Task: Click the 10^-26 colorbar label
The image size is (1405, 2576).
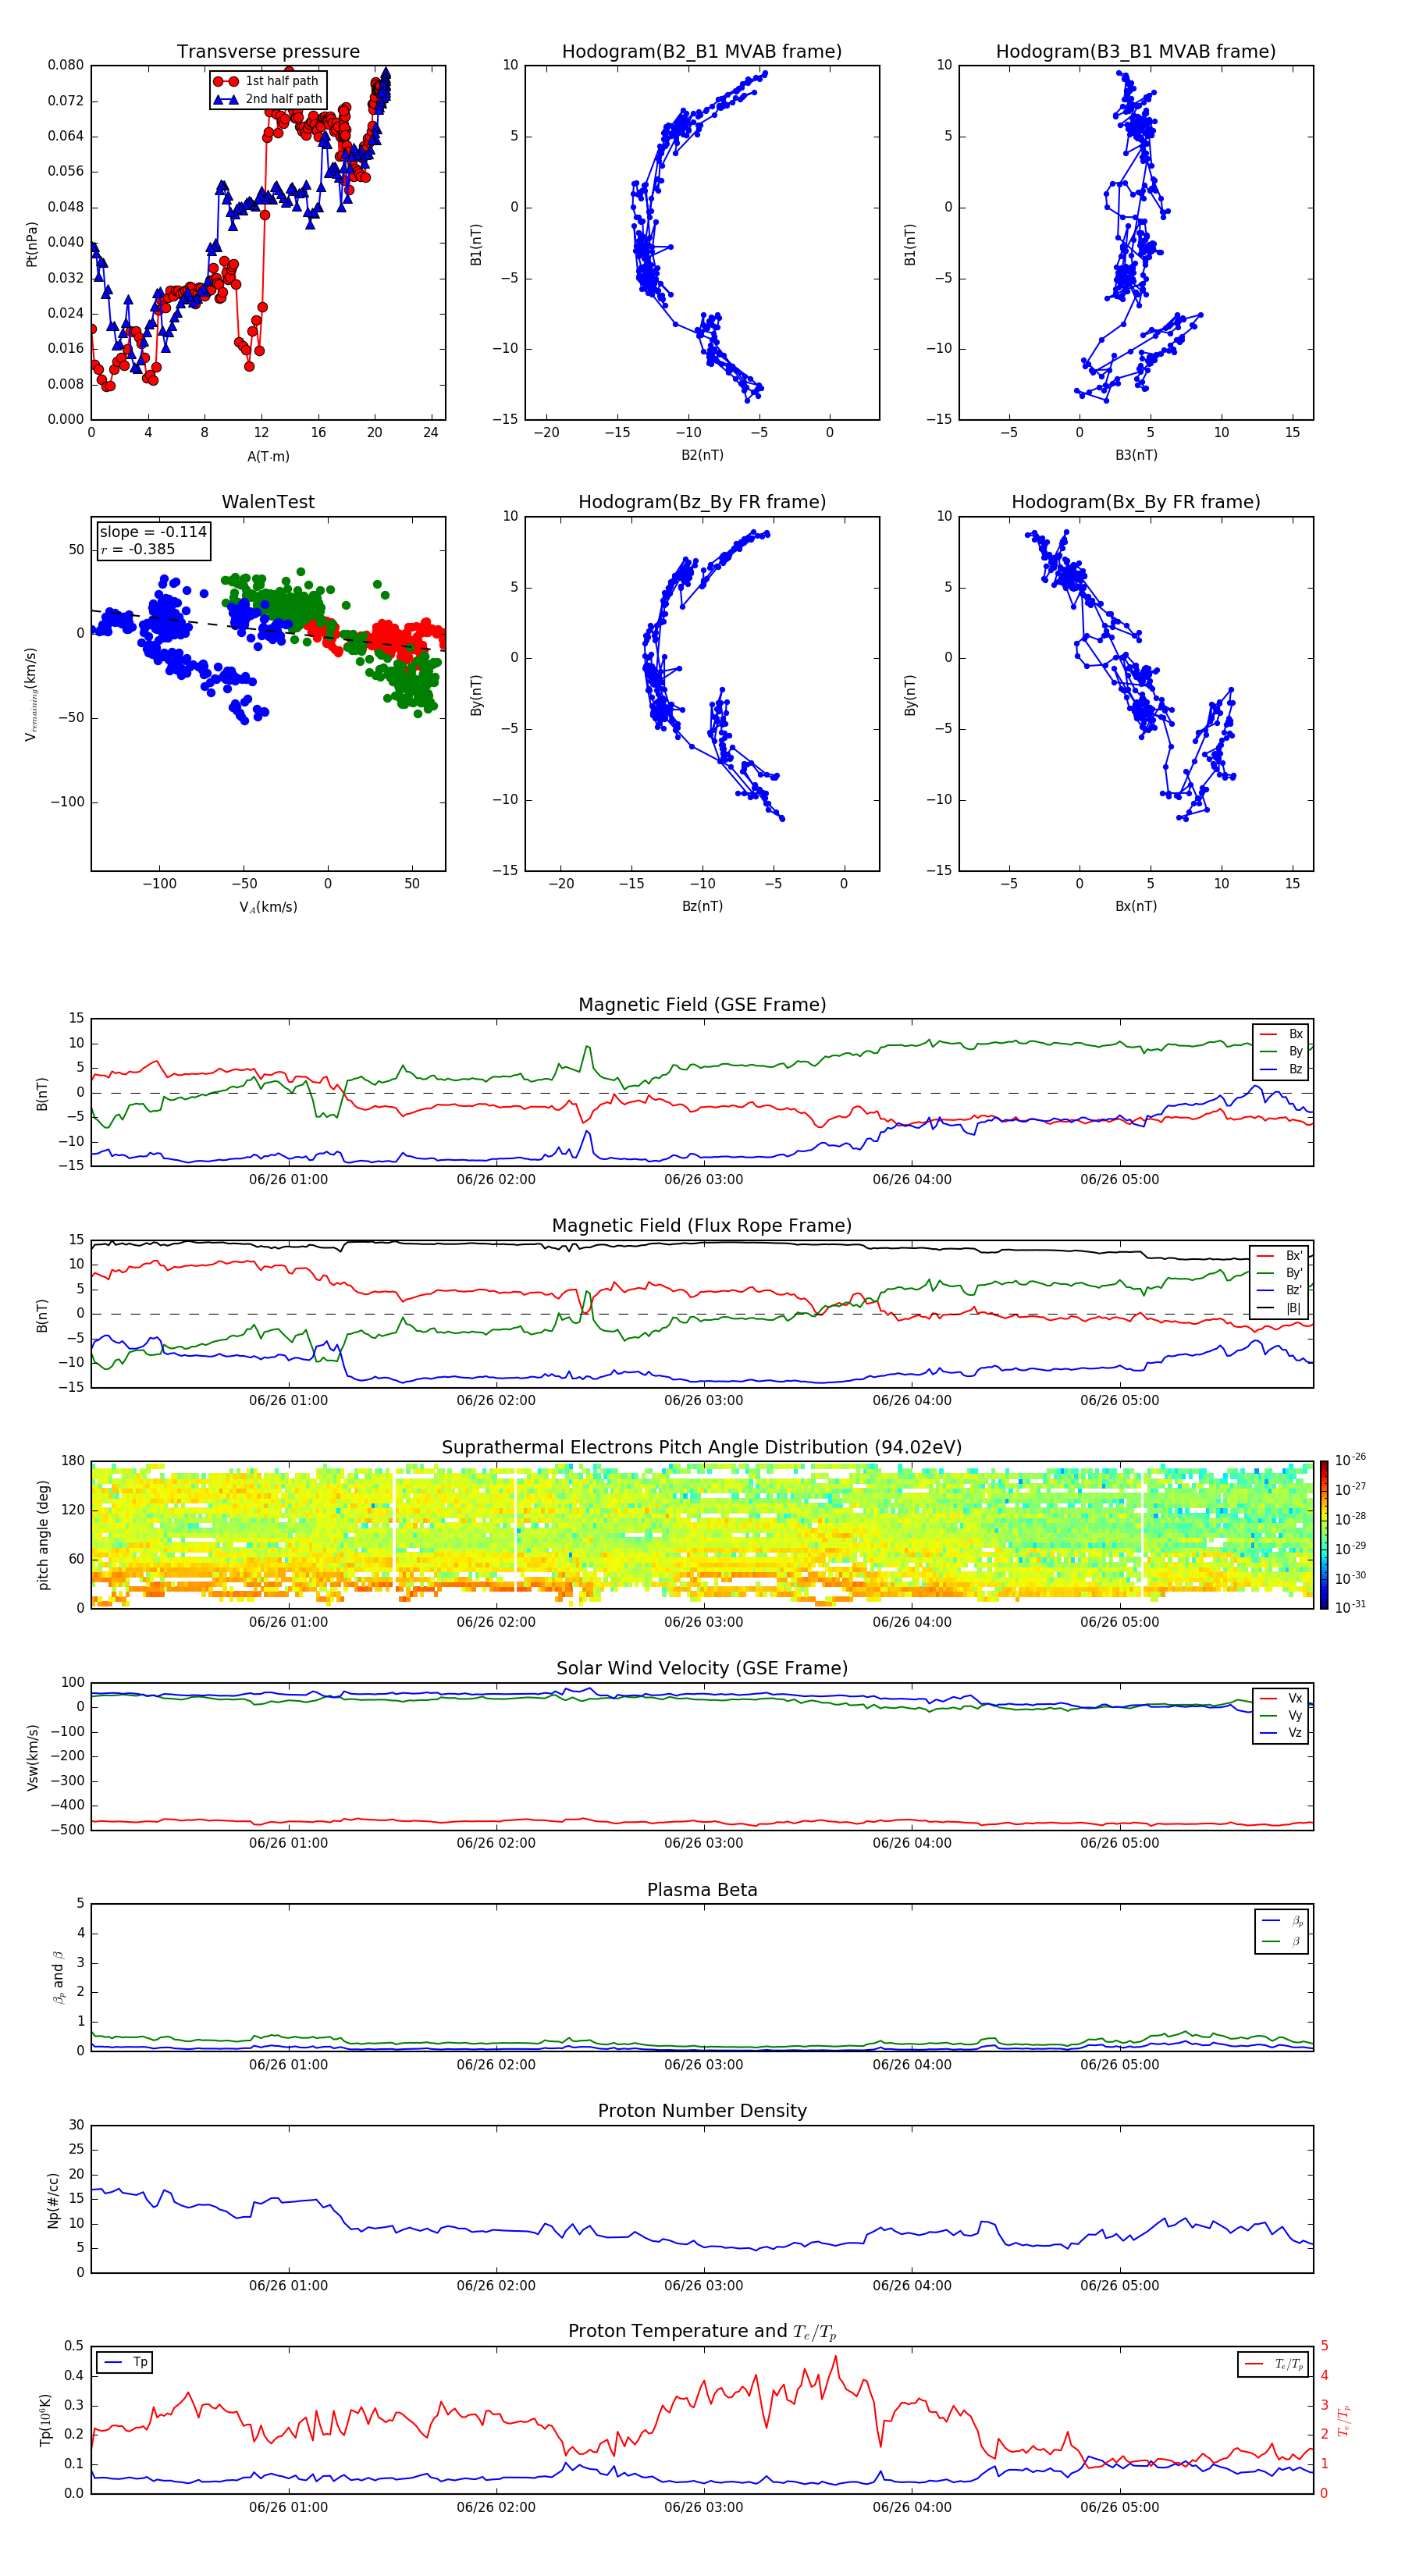Action: click(x=1350, y=1460)
